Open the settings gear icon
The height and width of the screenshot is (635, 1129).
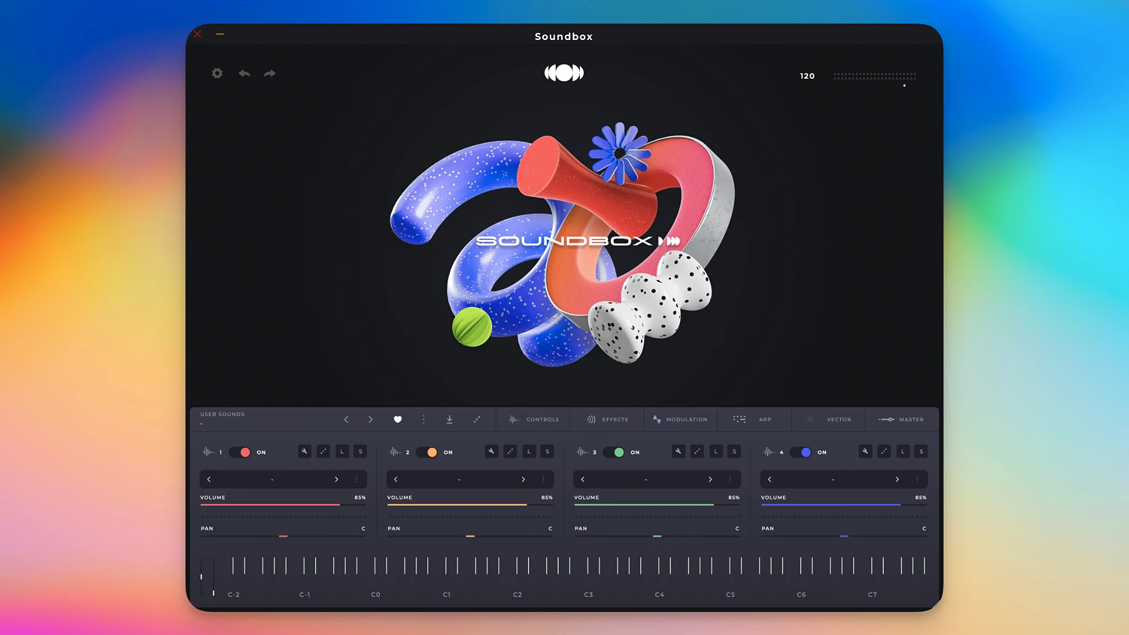[217, 73]
